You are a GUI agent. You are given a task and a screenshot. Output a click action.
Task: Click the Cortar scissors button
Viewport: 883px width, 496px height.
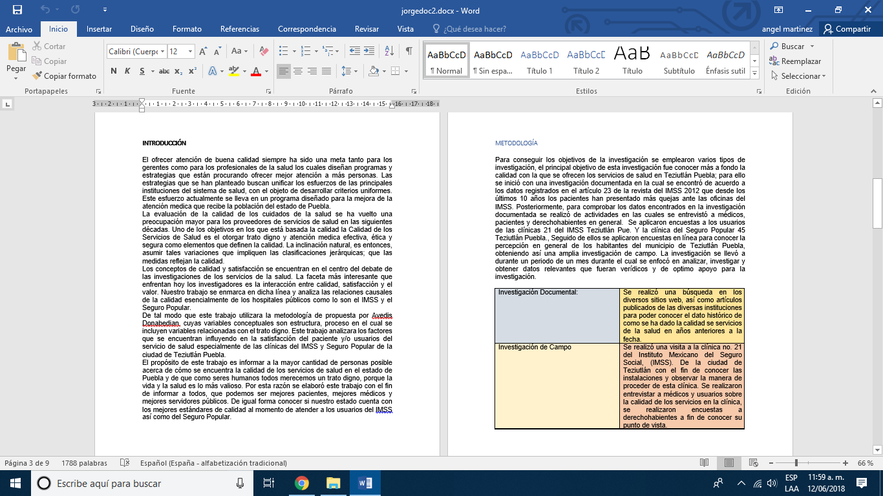48,46
